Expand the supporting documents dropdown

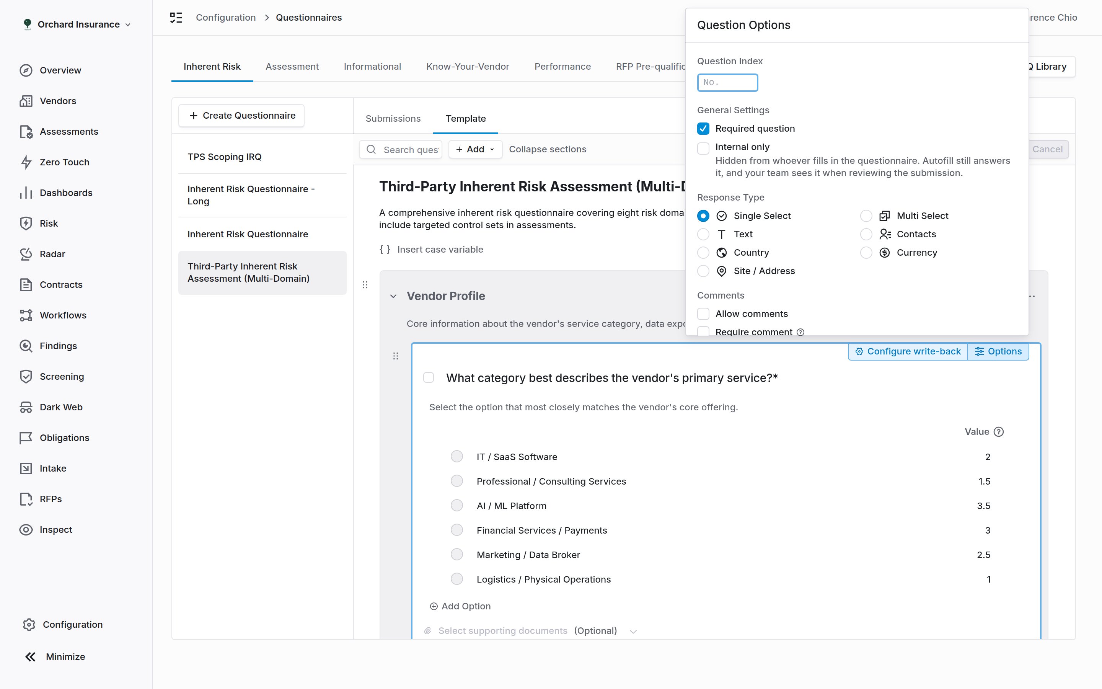click(633, 631)
